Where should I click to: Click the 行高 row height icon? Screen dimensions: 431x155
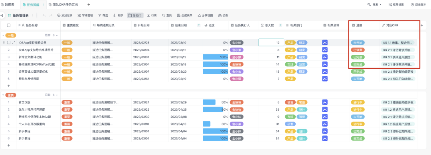click(148, 16)
